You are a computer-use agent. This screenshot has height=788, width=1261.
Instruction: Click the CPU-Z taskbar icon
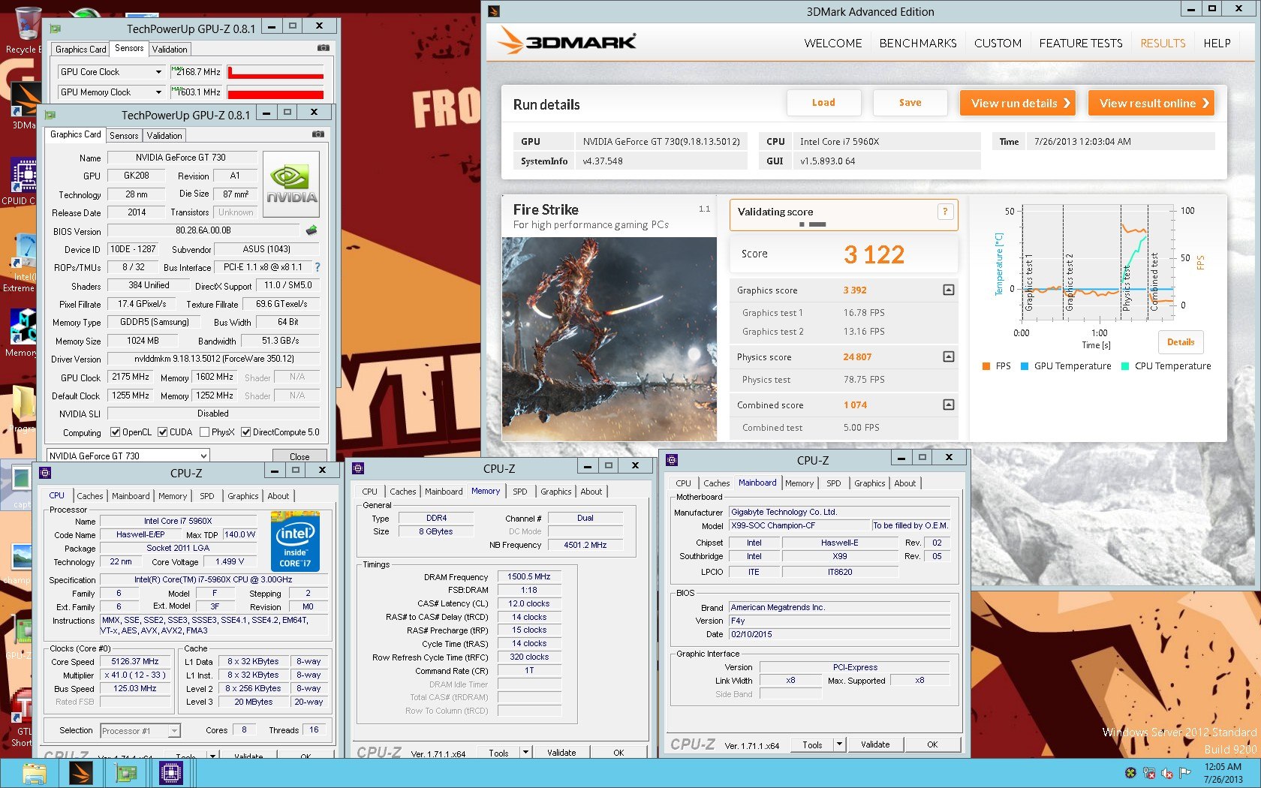coord(171,773)
